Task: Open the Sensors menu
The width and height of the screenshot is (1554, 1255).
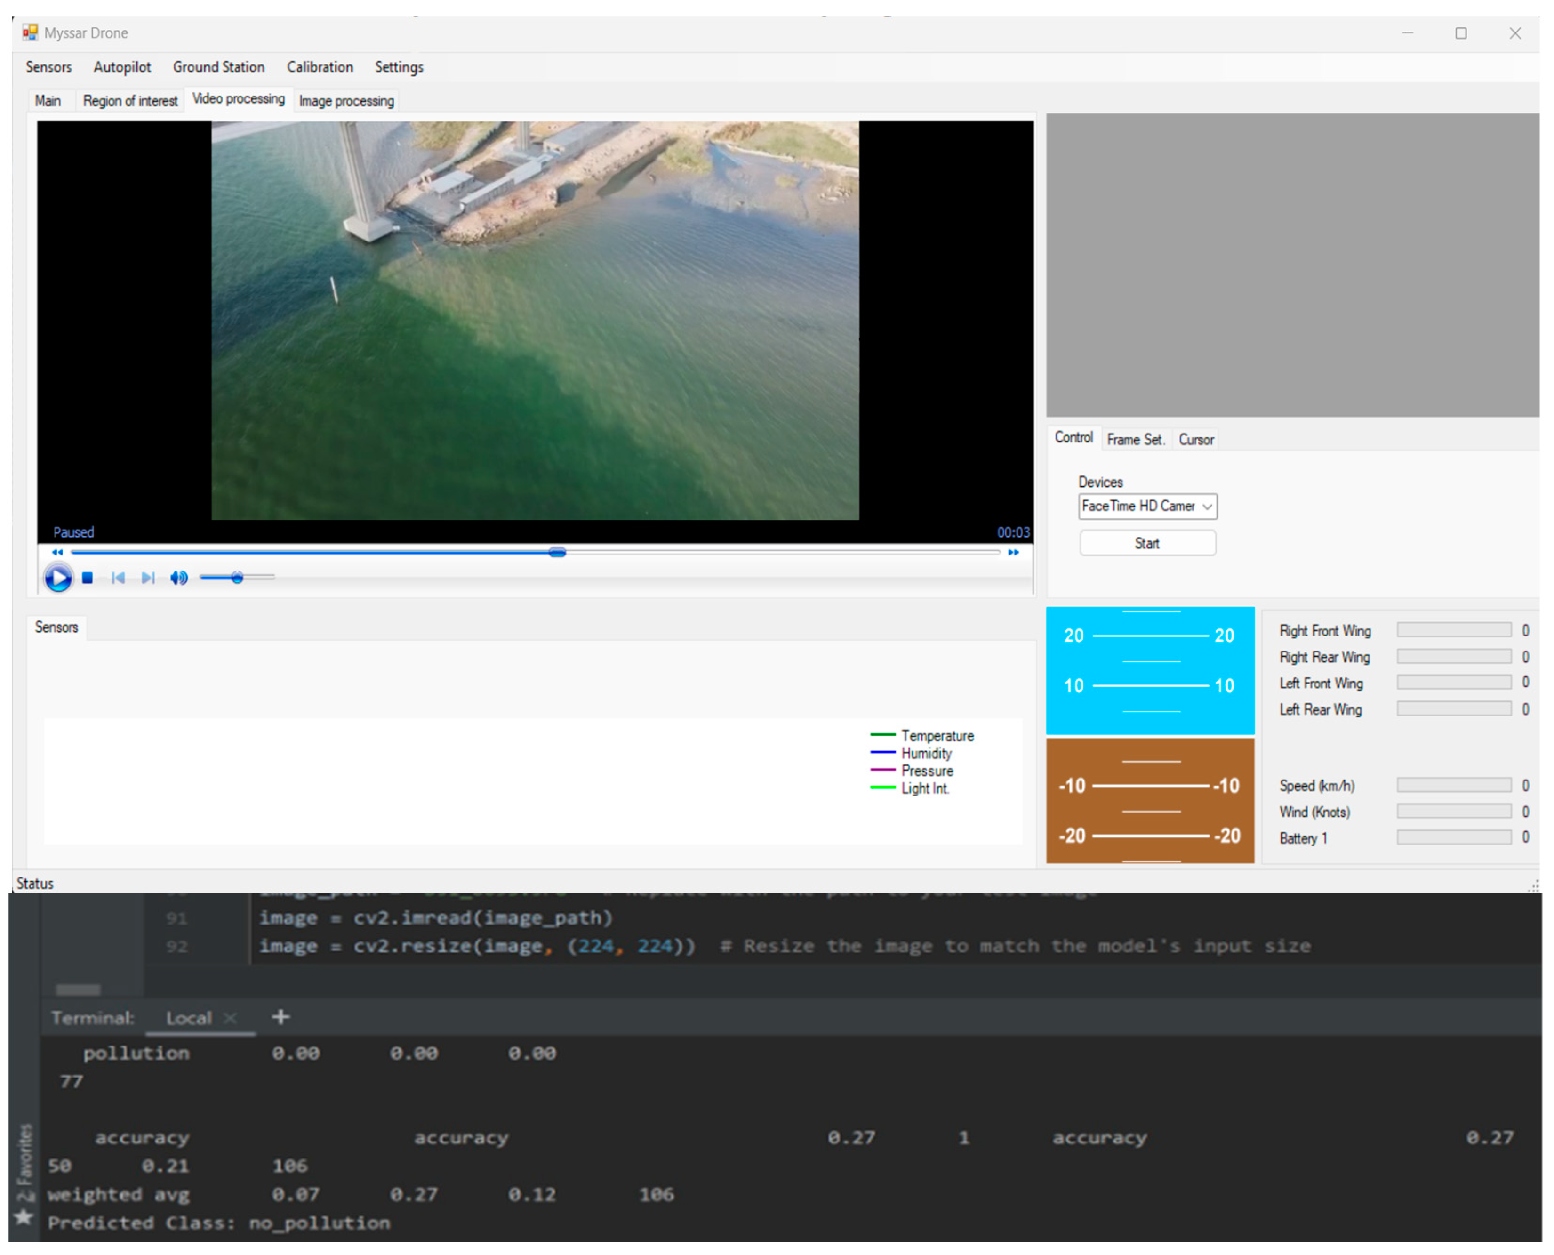Action: coord(48,67)
